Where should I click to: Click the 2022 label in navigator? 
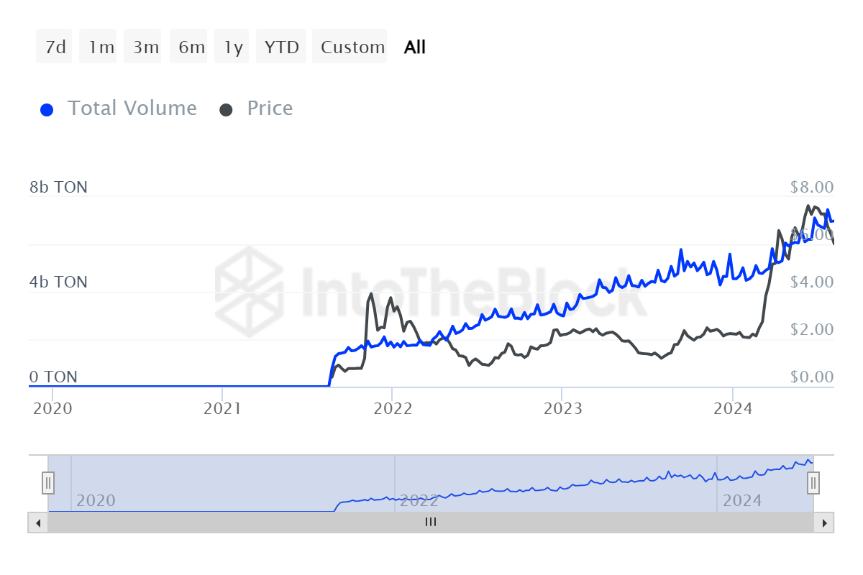click(419, 500)
